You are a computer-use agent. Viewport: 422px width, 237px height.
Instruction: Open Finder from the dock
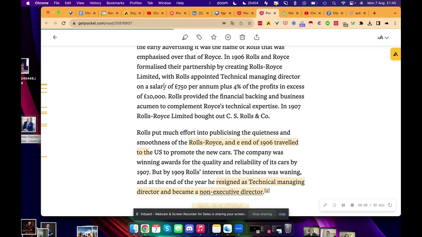click(x=134, y=228)
